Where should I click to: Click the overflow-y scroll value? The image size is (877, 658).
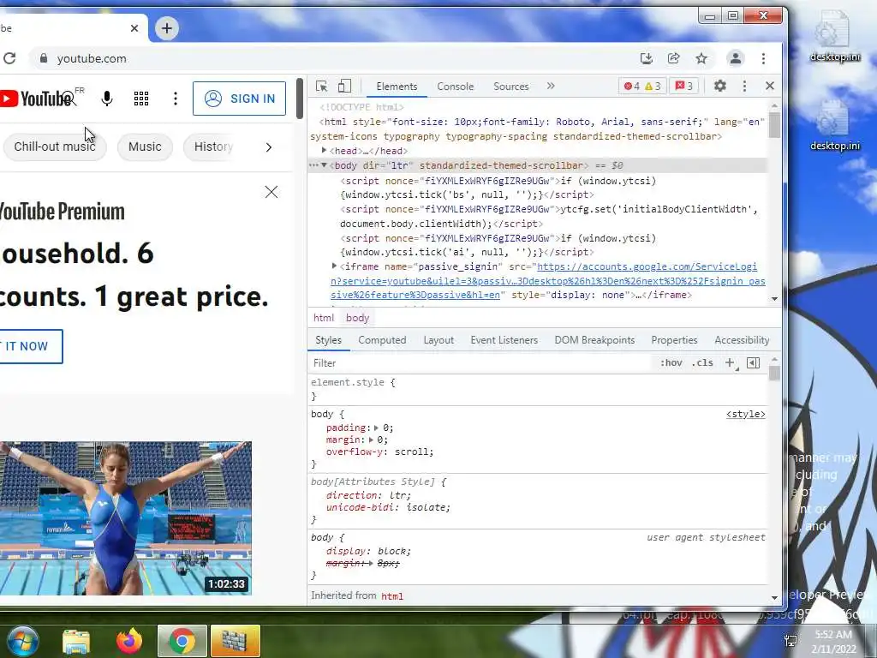click(x=414, y=452)
